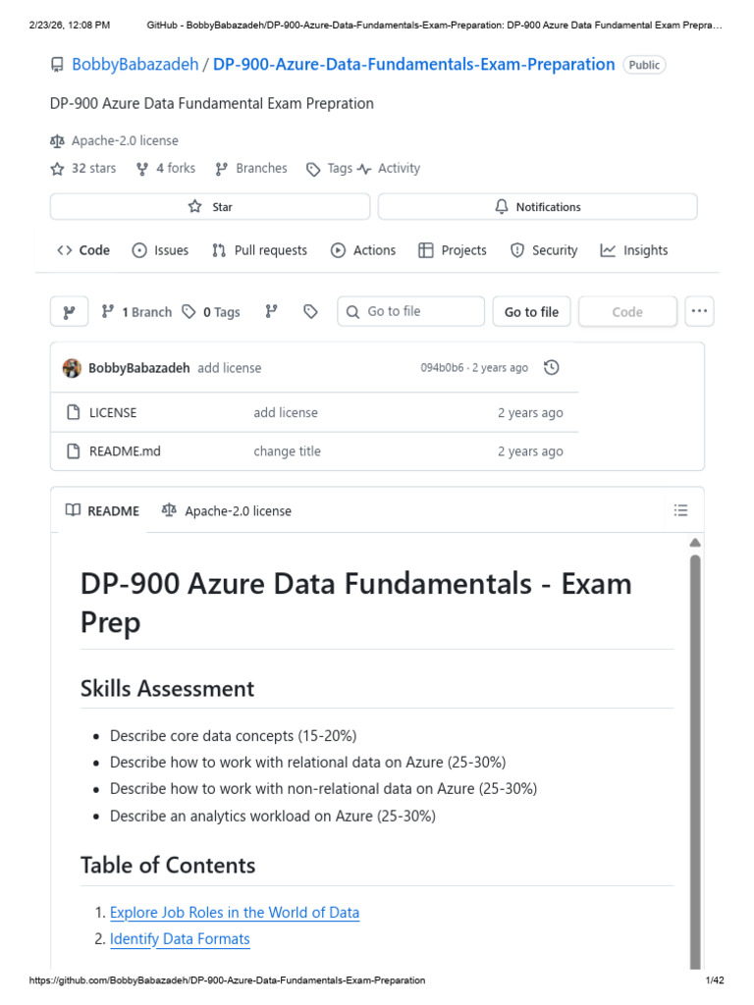Open the DP-900-Azure-Data-Fundamentals-Exam-Preparation repo link

(x=413, y=65)
